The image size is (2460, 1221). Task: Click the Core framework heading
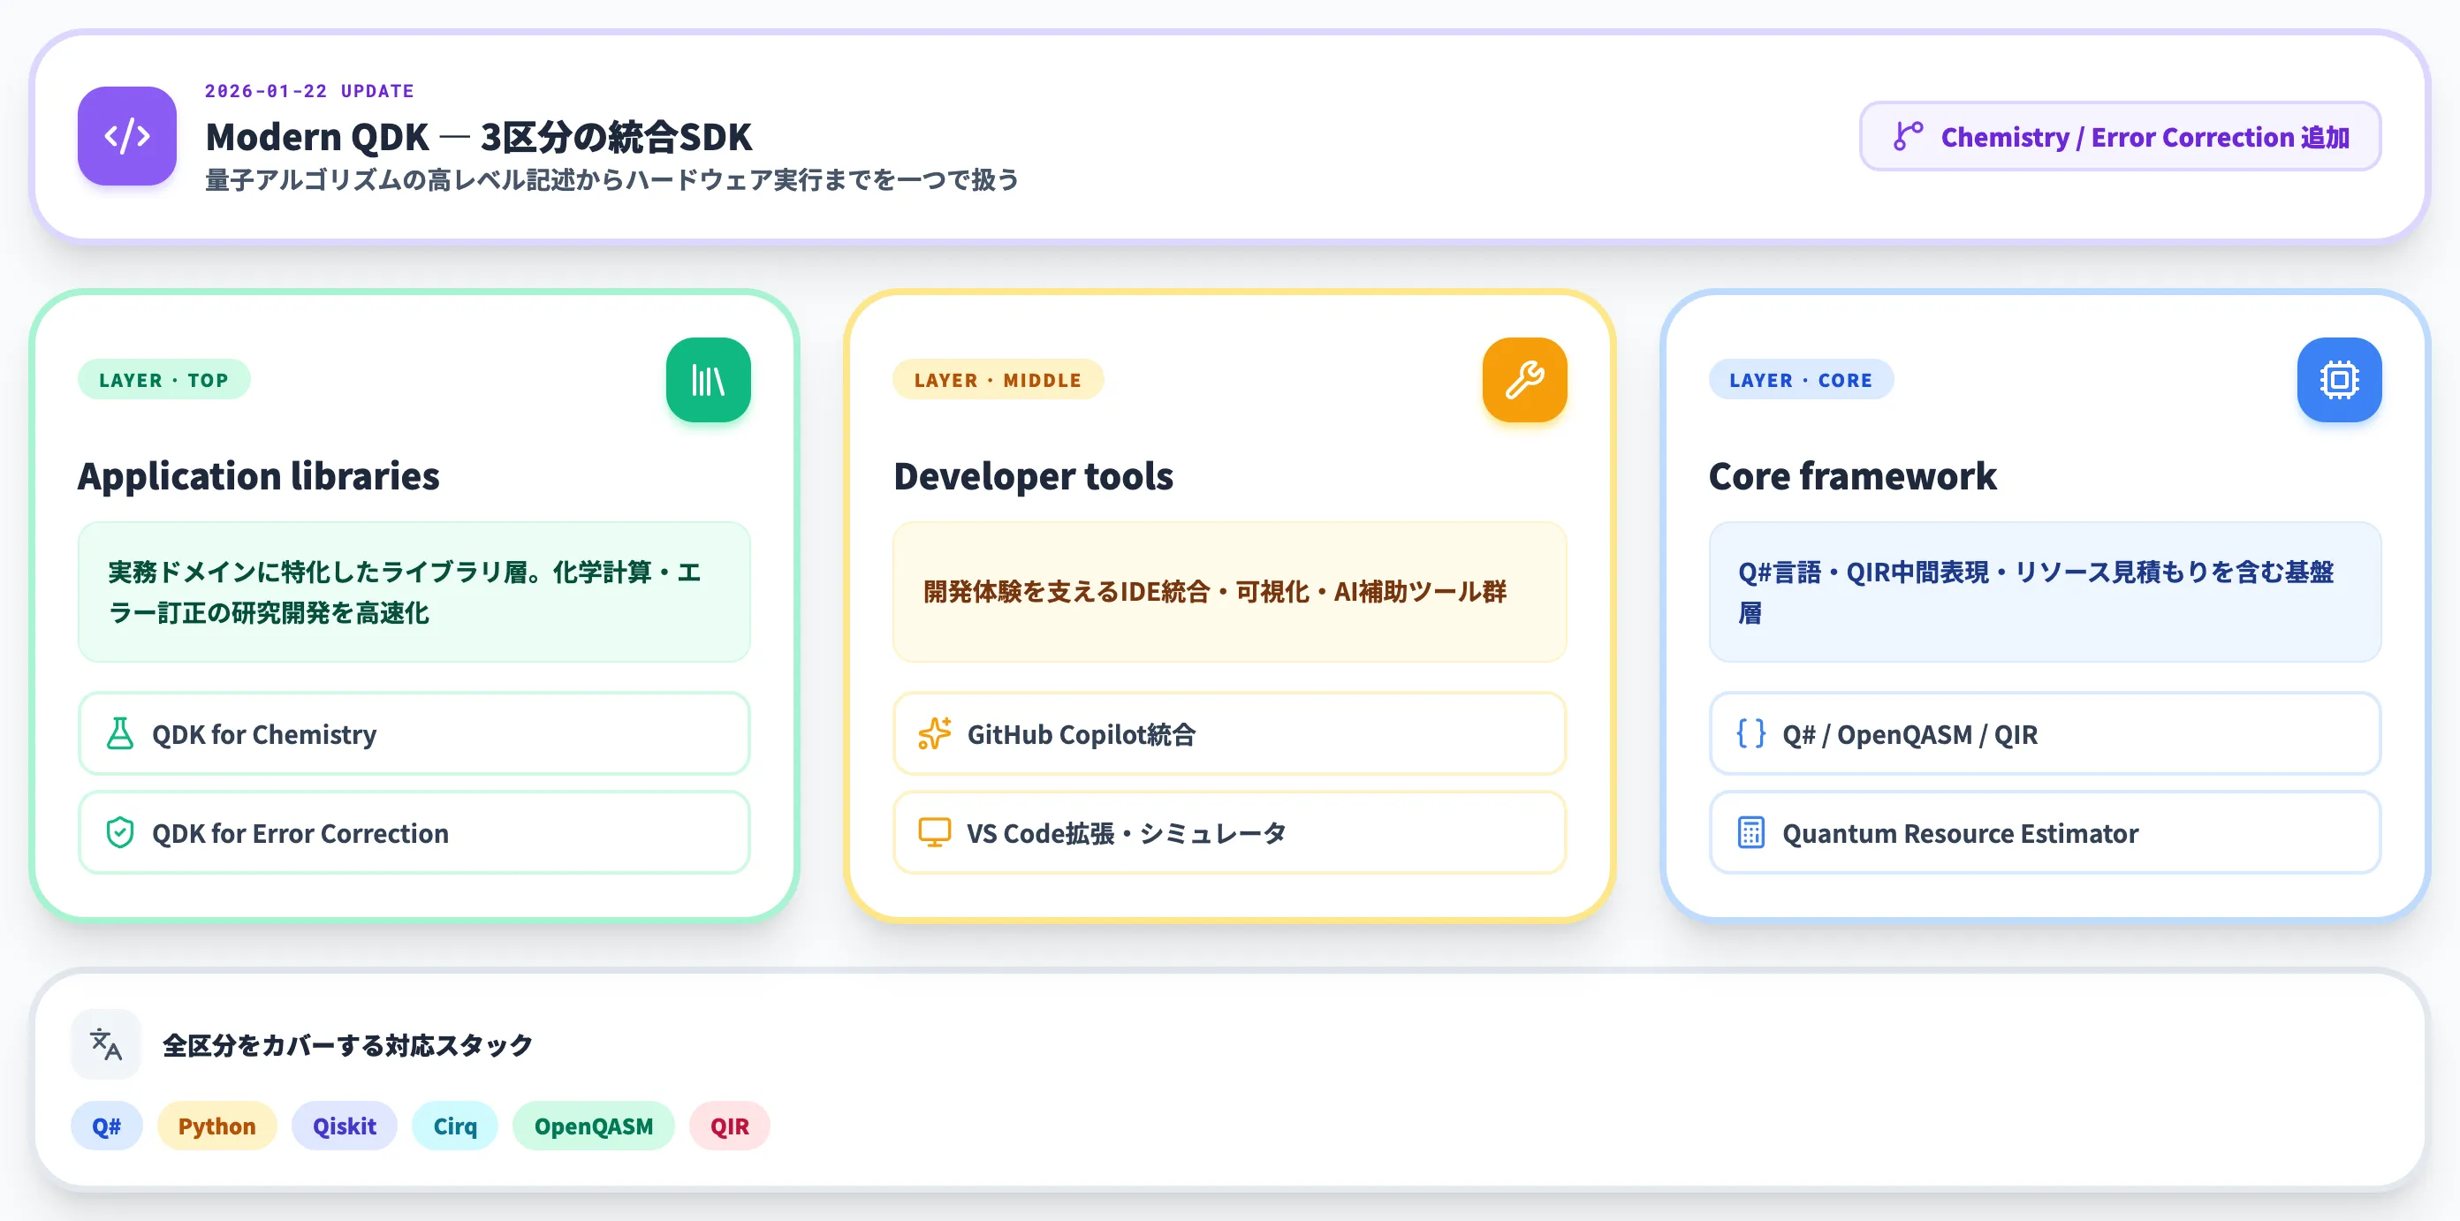[1853, 475]
